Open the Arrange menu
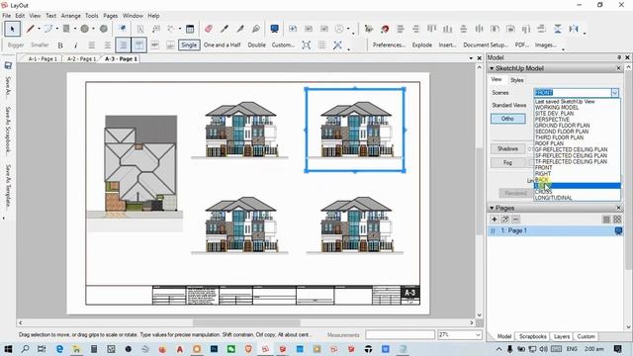 [70, 16]
